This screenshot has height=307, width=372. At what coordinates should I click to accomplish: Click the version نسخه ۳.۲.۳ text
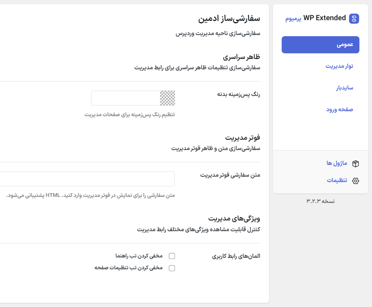click(x=321, y=201)
